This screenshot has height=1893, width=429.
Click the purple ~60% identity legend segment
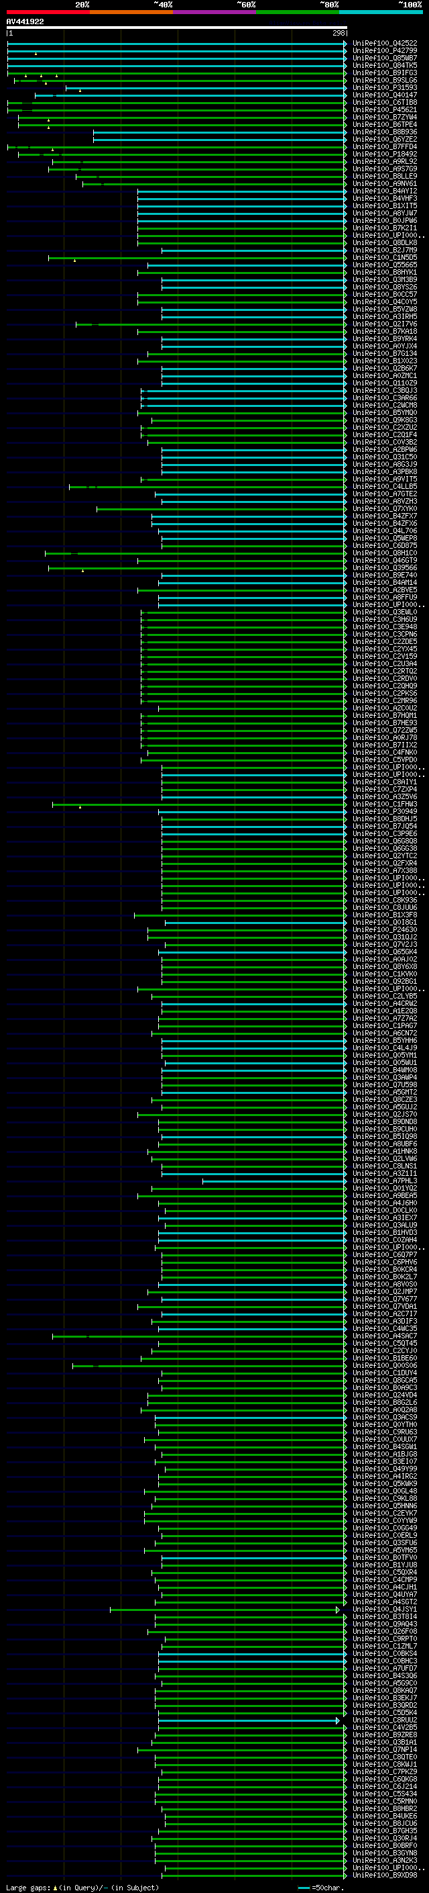point(215,12)
